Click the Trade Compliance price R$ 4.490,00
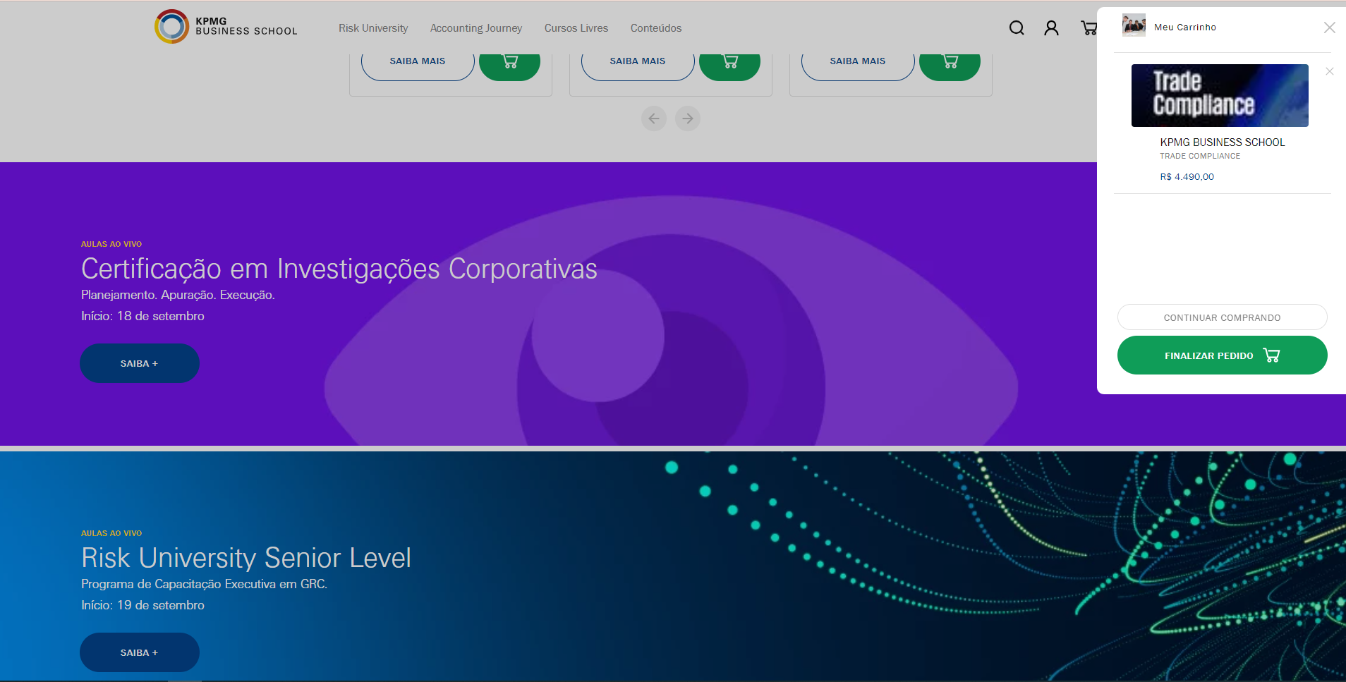Screen dimensions: 1346x682 [x=1187, y=177]
